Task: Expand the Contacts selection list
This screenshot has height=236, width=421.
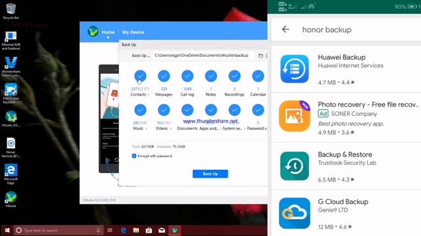Action: click(x=148, y=94)
